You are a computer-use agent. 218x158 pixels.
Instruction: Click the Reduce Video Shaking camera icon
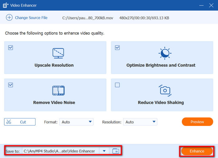[165, 91]
